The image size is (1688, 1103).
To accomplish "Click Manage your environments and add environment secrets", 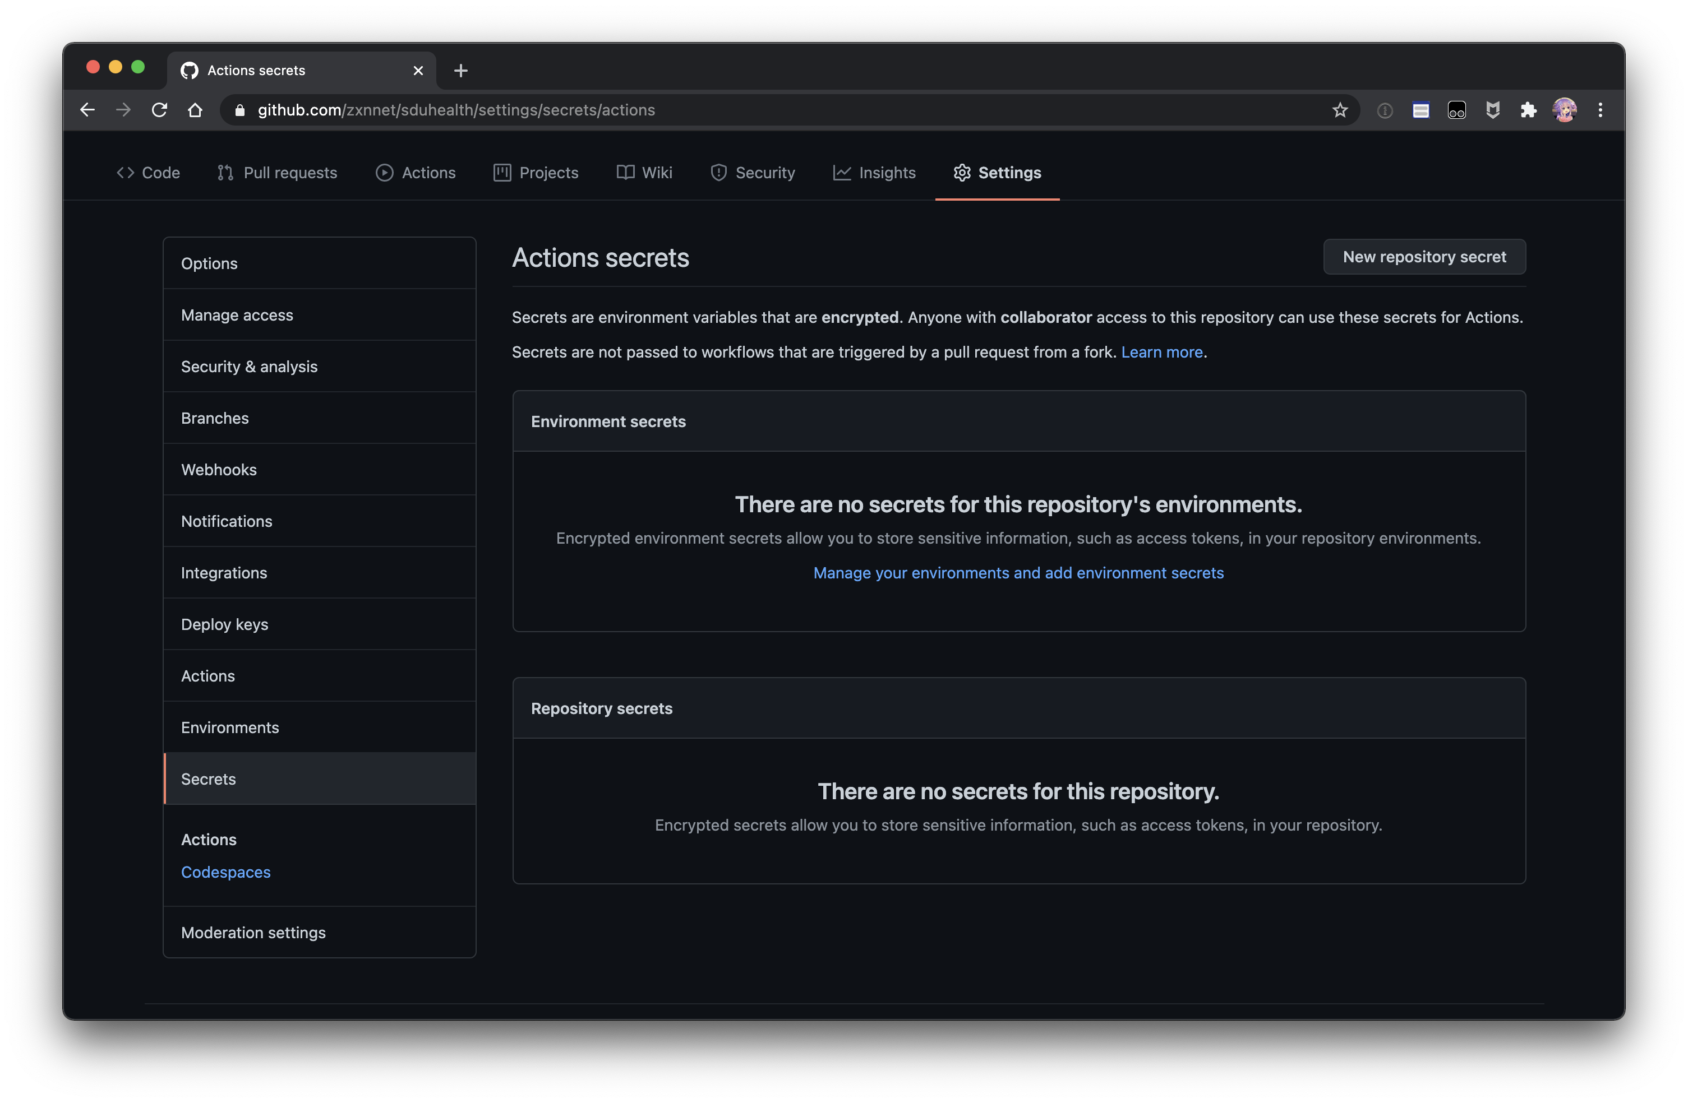I will tap(1018, 572).
